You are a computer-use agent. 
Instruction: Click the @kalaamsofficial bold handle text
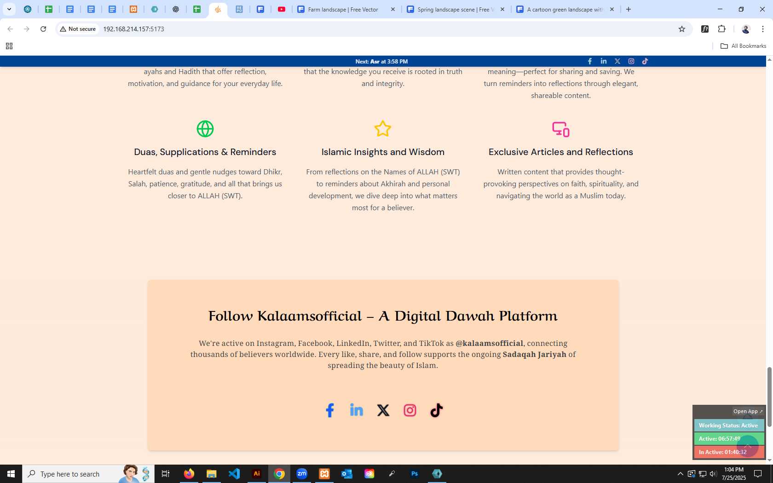point(489,343)
